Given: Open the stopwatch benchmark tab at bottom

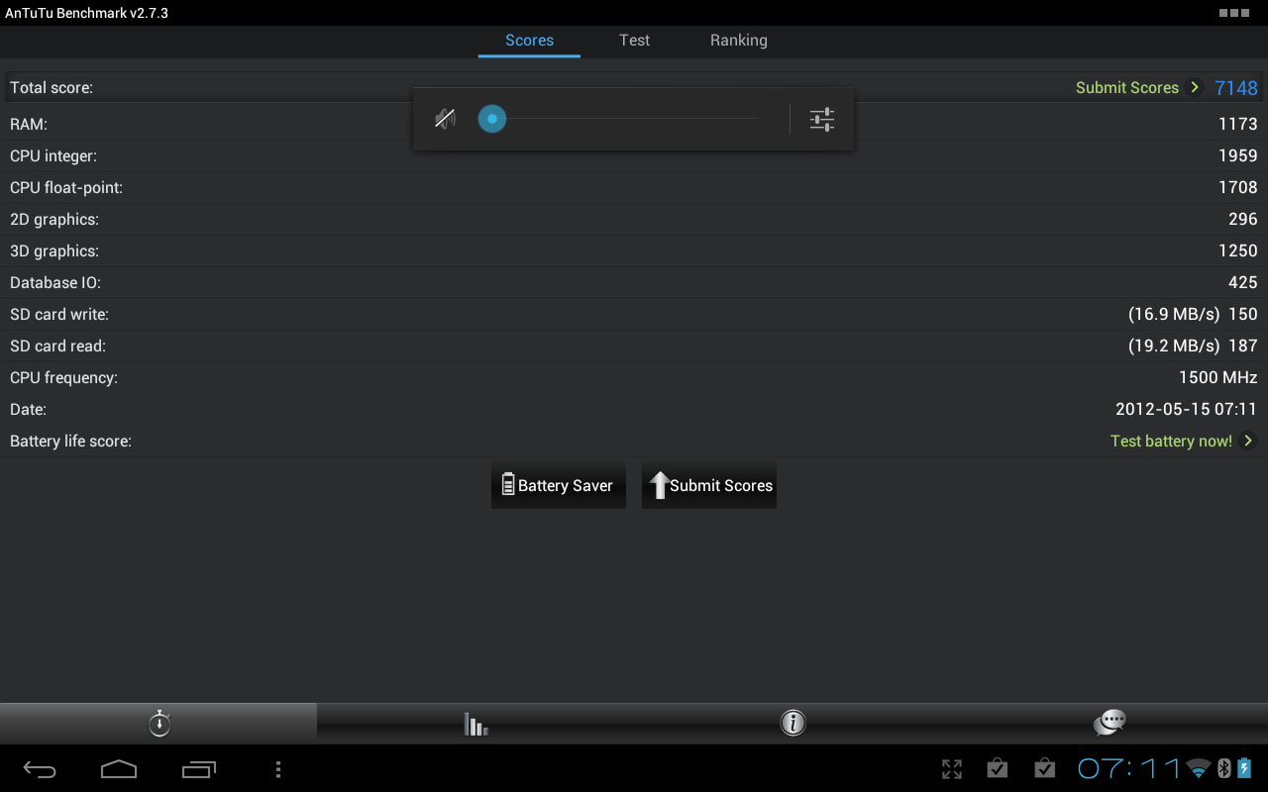Looking at the screenshot, I should click(159, 723).
